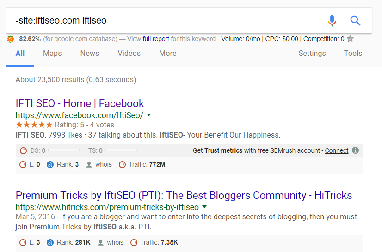Image resolution: width=382 pixels, height=252 pixels.
Task: Click the Traffic icon showing 772M
Action: pos(122,164)
